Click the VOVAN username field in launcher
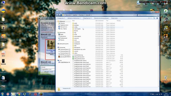Screen dimensions: 171x96 48,67
